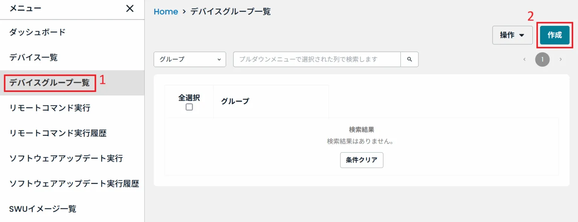Select page 1 in the pagination control
578x222 pixels.
[542, 59]
